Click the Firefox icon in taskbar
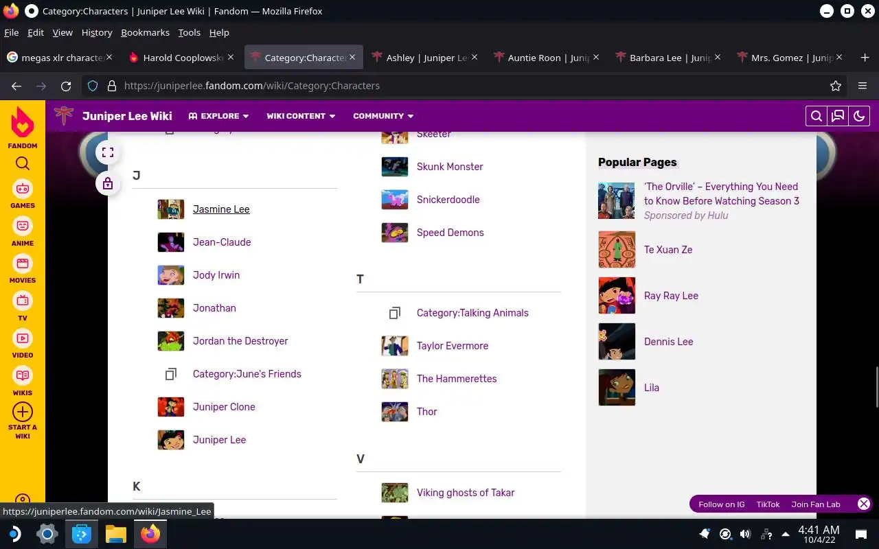The image size is (879, 549). click(150, 534)
